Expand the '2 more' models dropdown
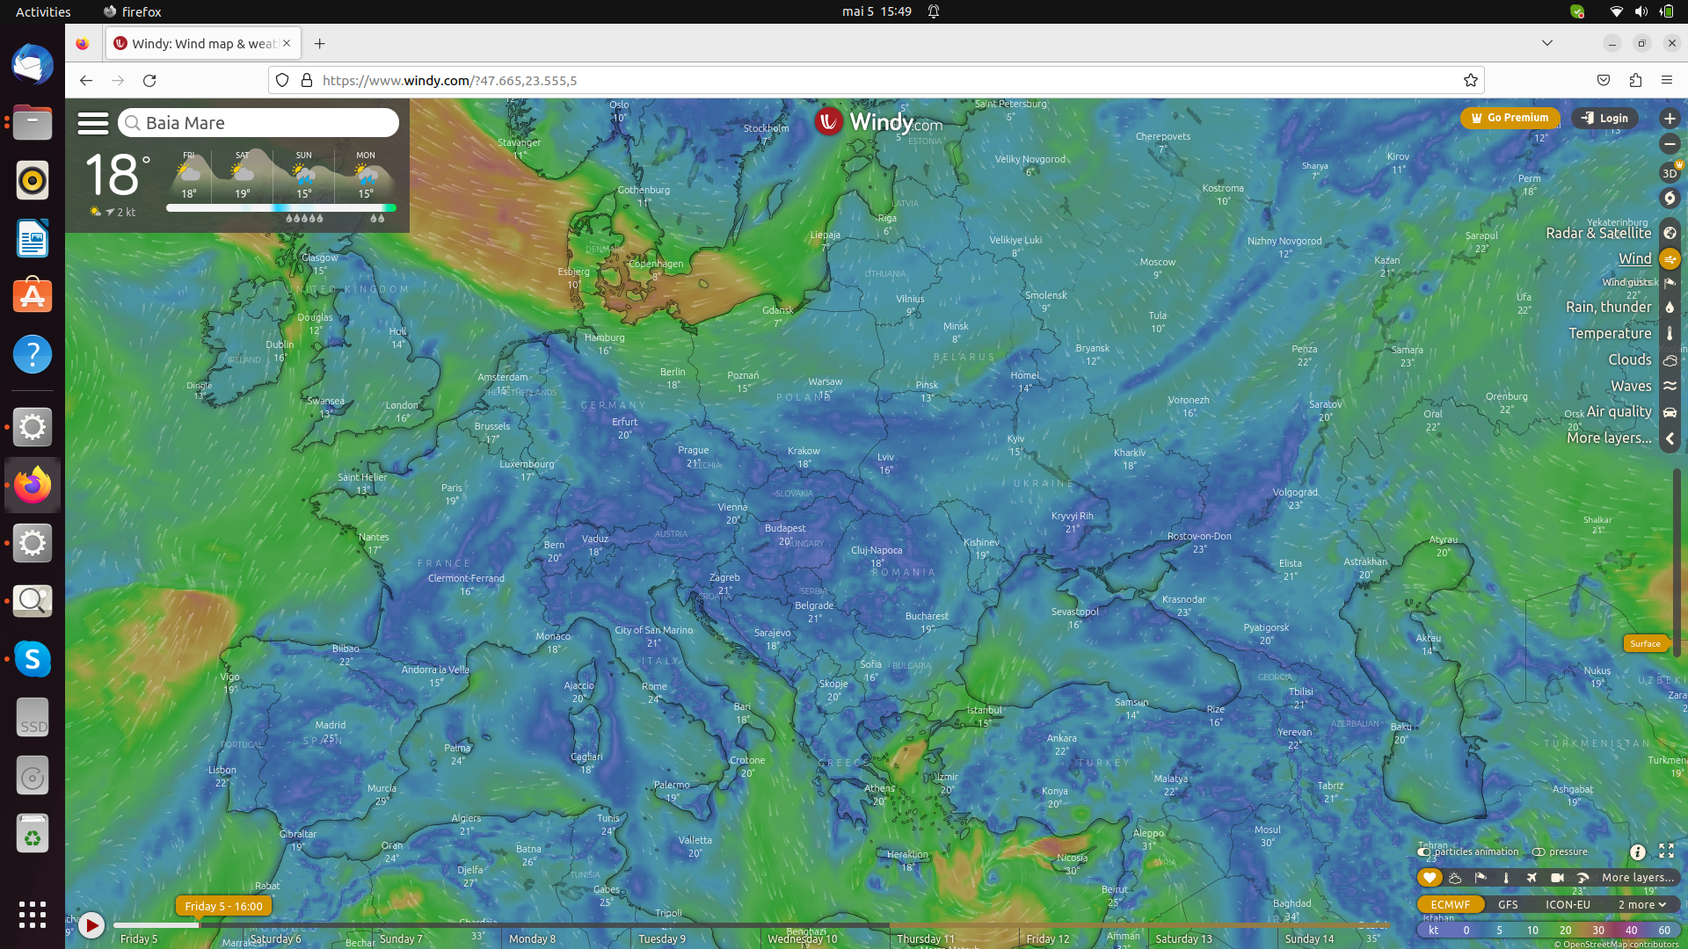The width and height of the screenshot is (1688, 949). click(x=1641, y=904)
